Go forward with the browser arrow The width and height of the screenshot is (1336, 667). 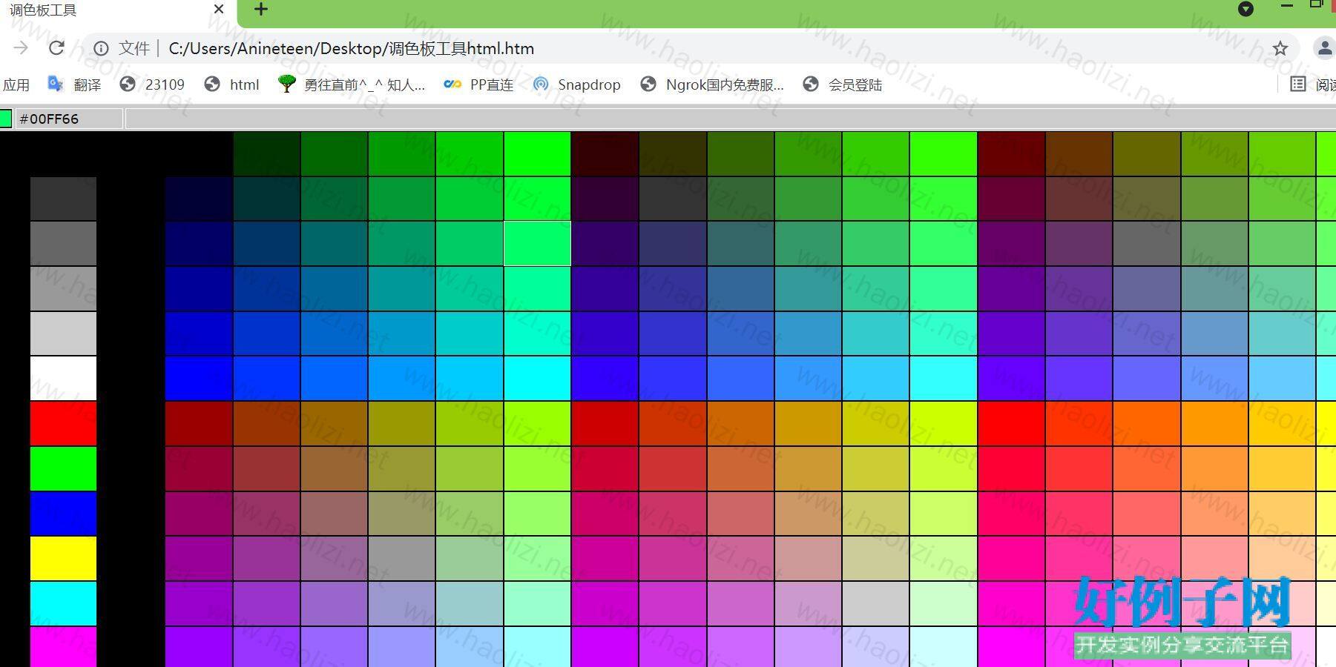pyautogui.click(x=21, y=48)
